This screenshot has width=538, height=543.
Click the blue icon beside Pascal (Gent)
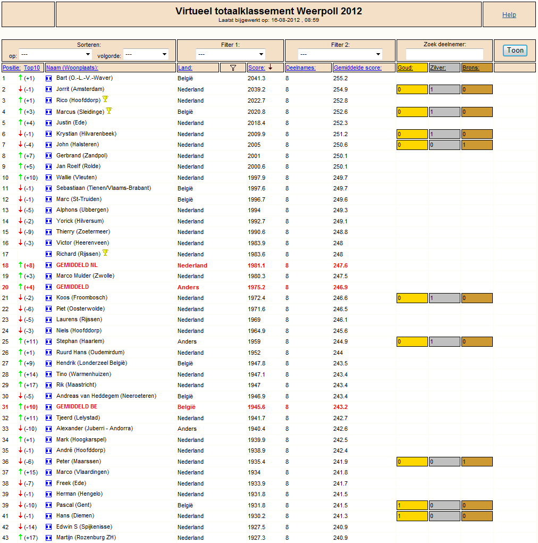(49, 505)
